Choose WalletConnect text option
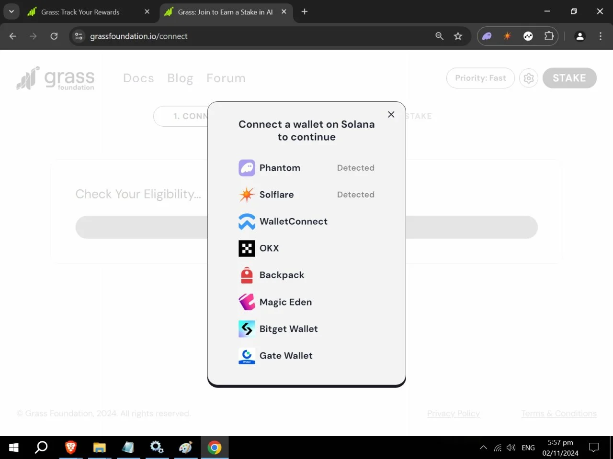The height and width of the screenshot is (459, 613). (x=294, y=221)
